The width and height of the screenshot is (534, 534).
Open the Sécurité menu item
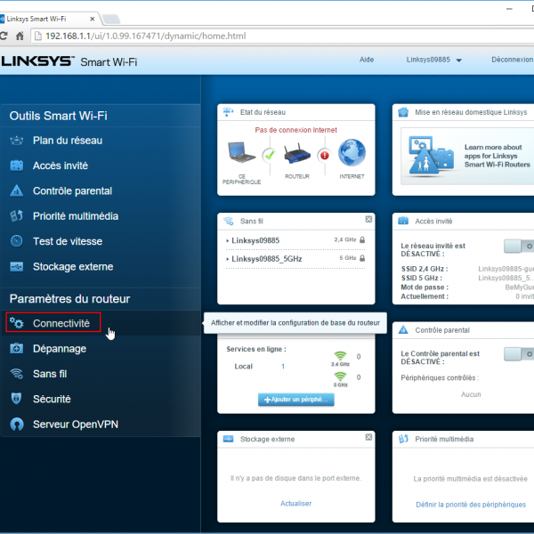[x=52, y=399]
